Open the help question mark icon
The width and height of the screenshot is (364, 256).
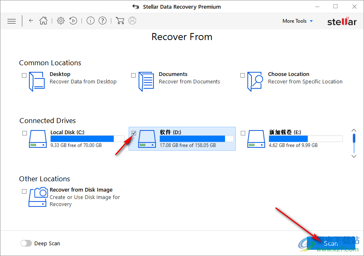103,21
